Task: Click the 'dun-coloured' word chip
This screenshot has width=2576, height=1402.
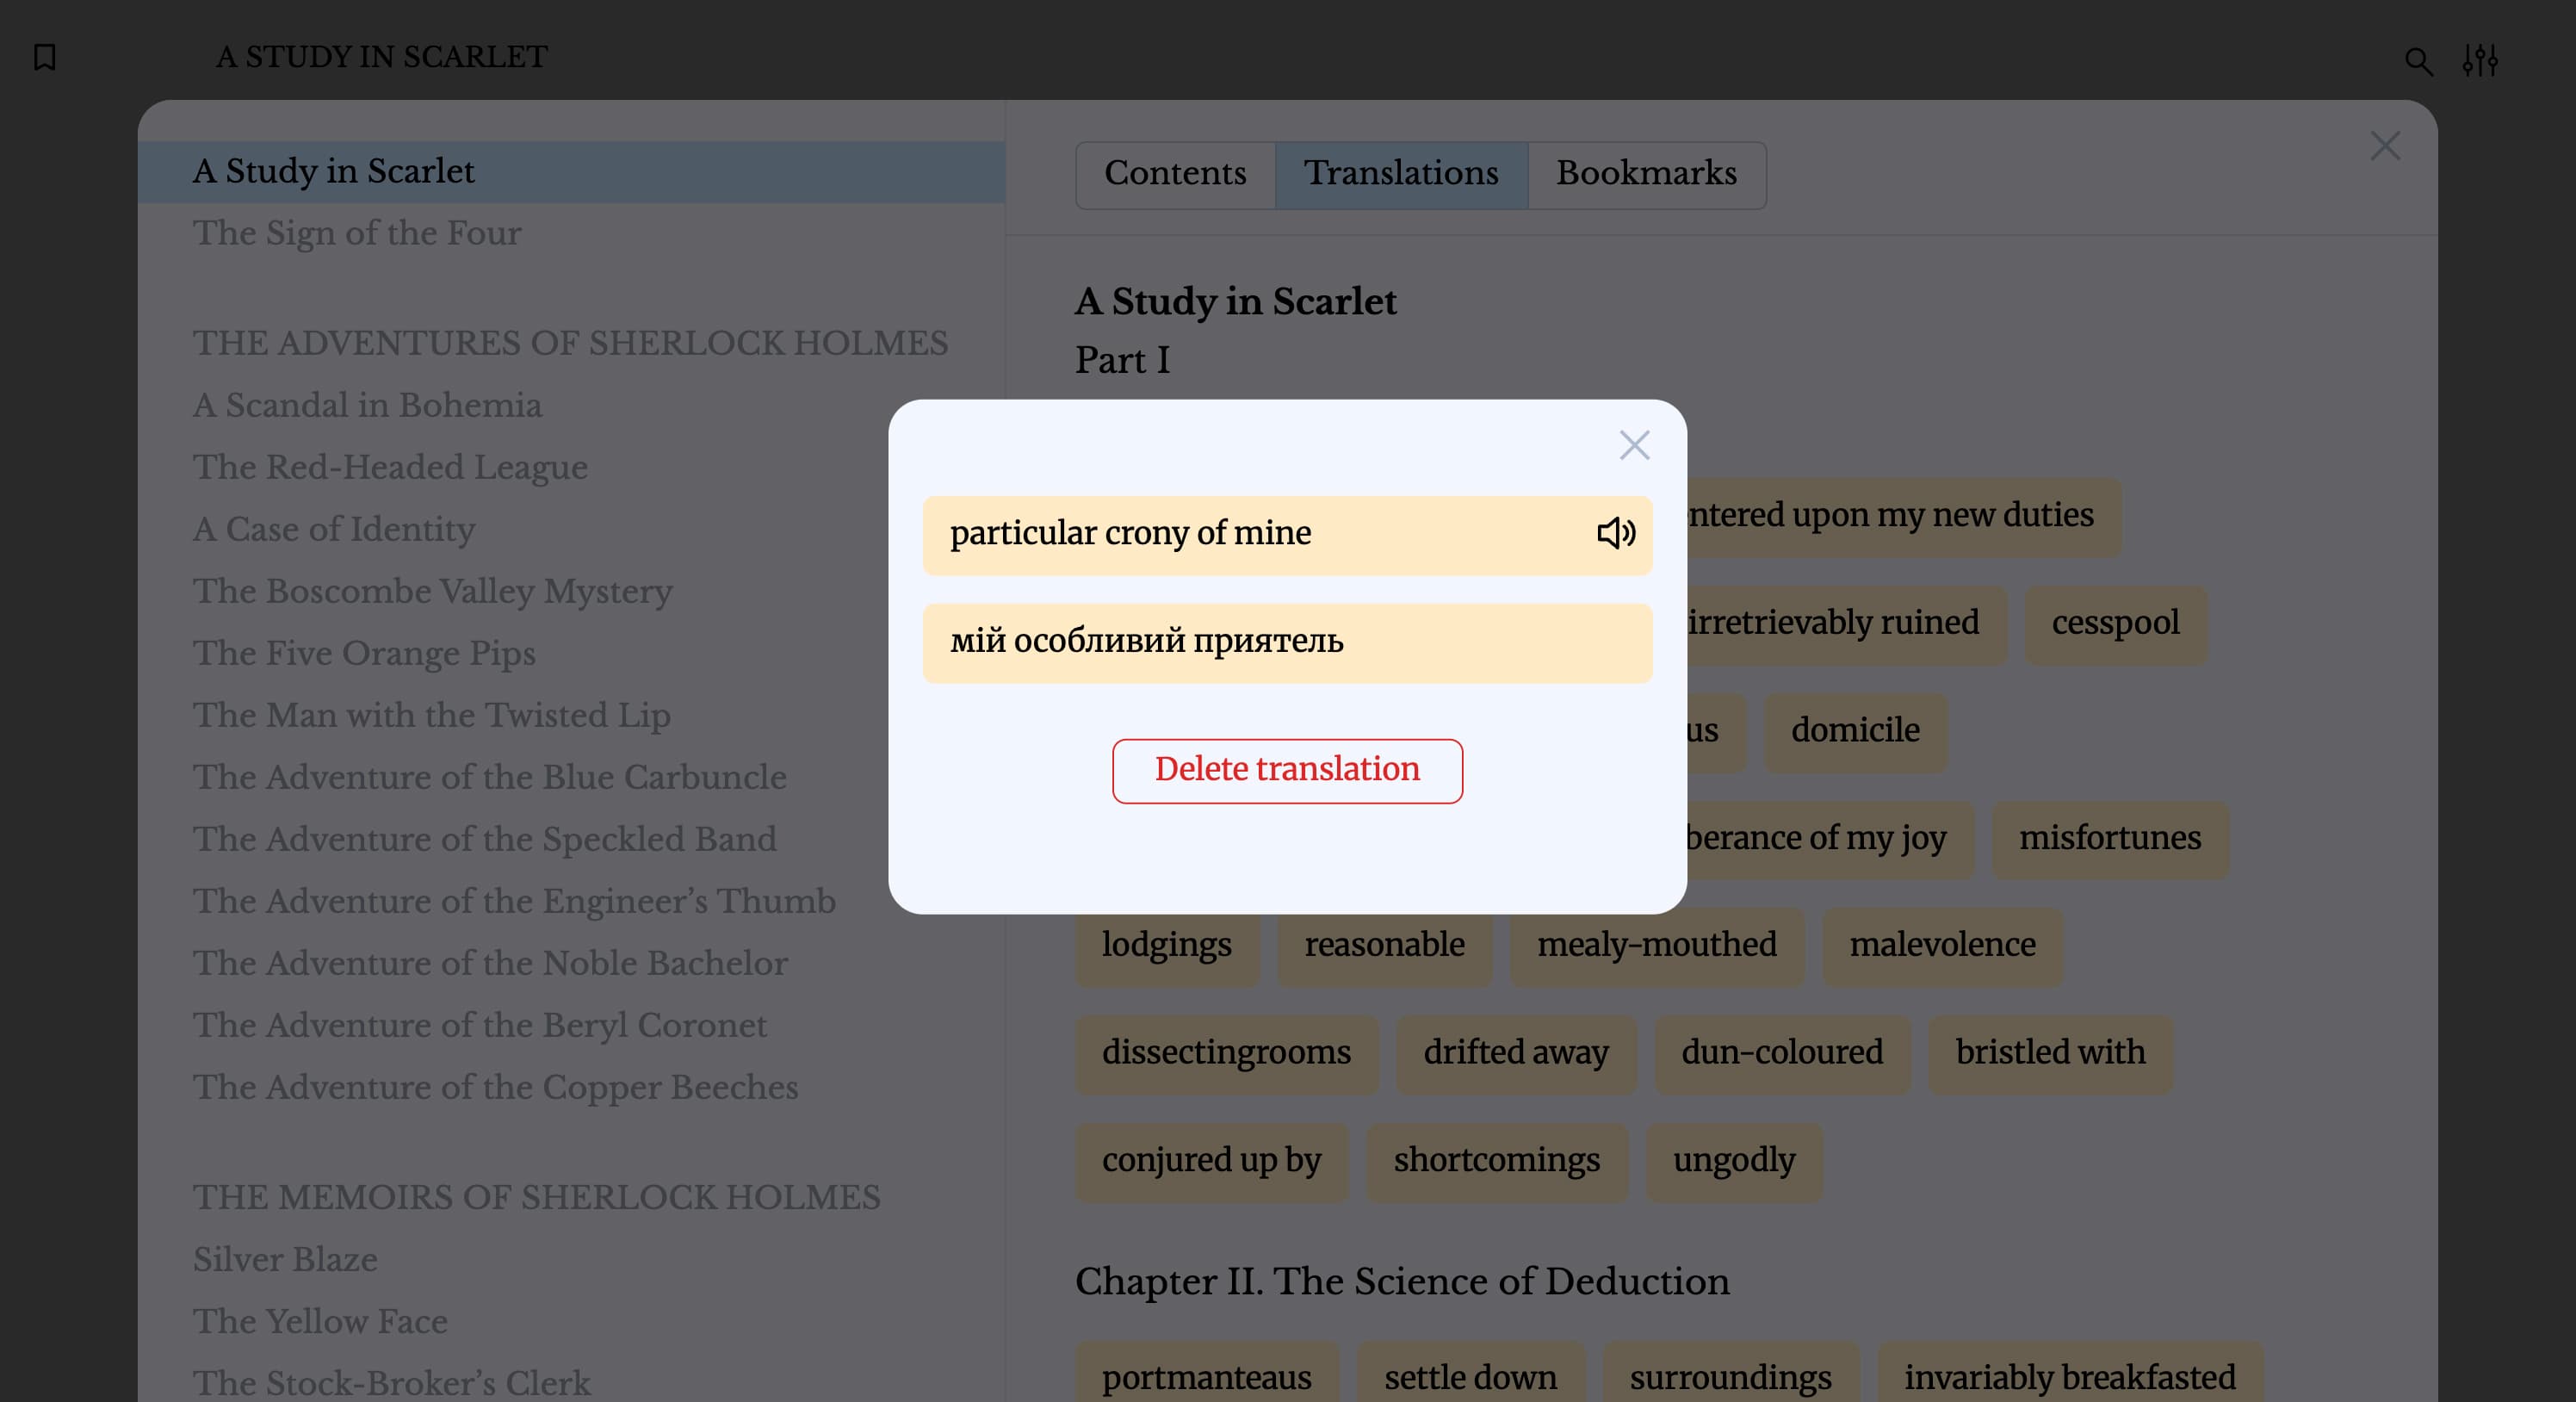Action: click(1781, 1053)
